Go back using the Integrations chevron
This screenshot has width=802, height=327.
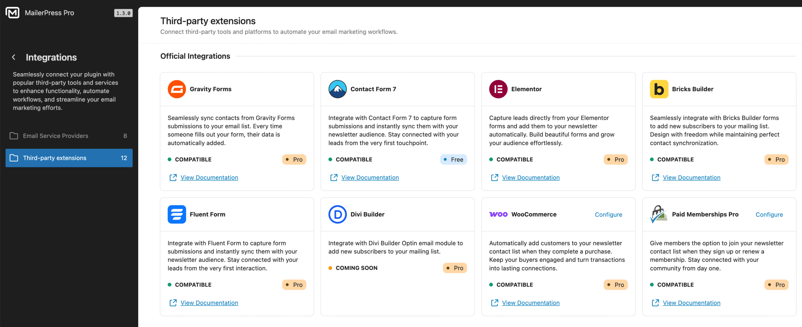[13, 57]
